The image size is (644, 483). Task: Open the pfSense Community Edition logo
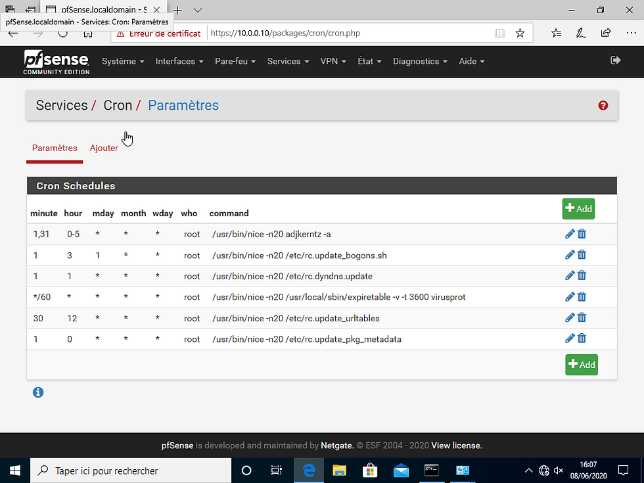[x=57, y=62]
